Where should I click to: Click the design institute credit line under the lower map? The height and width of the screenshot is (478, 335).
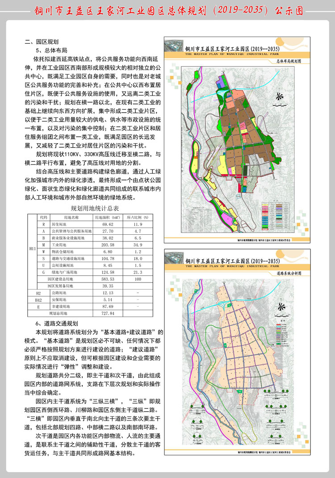coord(264,452)
